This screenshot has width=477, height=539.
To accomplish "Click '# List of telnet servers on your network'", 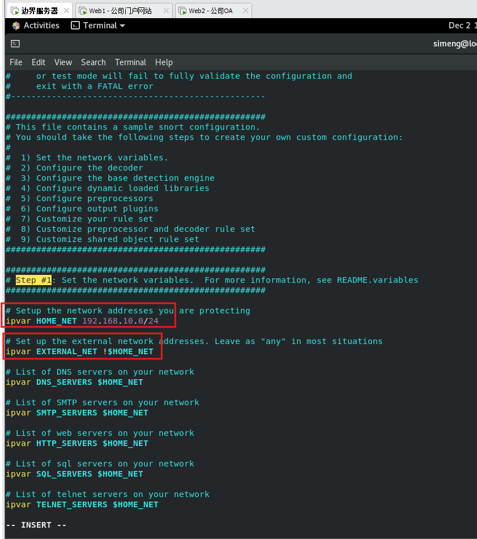I will (108, 494).
